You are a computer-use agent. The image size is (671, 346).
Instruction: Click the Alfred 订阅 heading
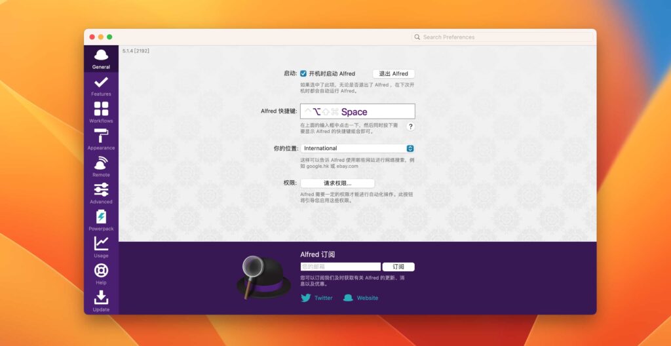coord(318,254)
